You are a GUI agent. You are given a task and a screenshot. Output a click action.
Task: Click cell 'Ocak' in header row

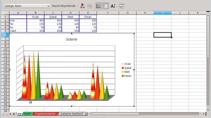pos(35,17)
